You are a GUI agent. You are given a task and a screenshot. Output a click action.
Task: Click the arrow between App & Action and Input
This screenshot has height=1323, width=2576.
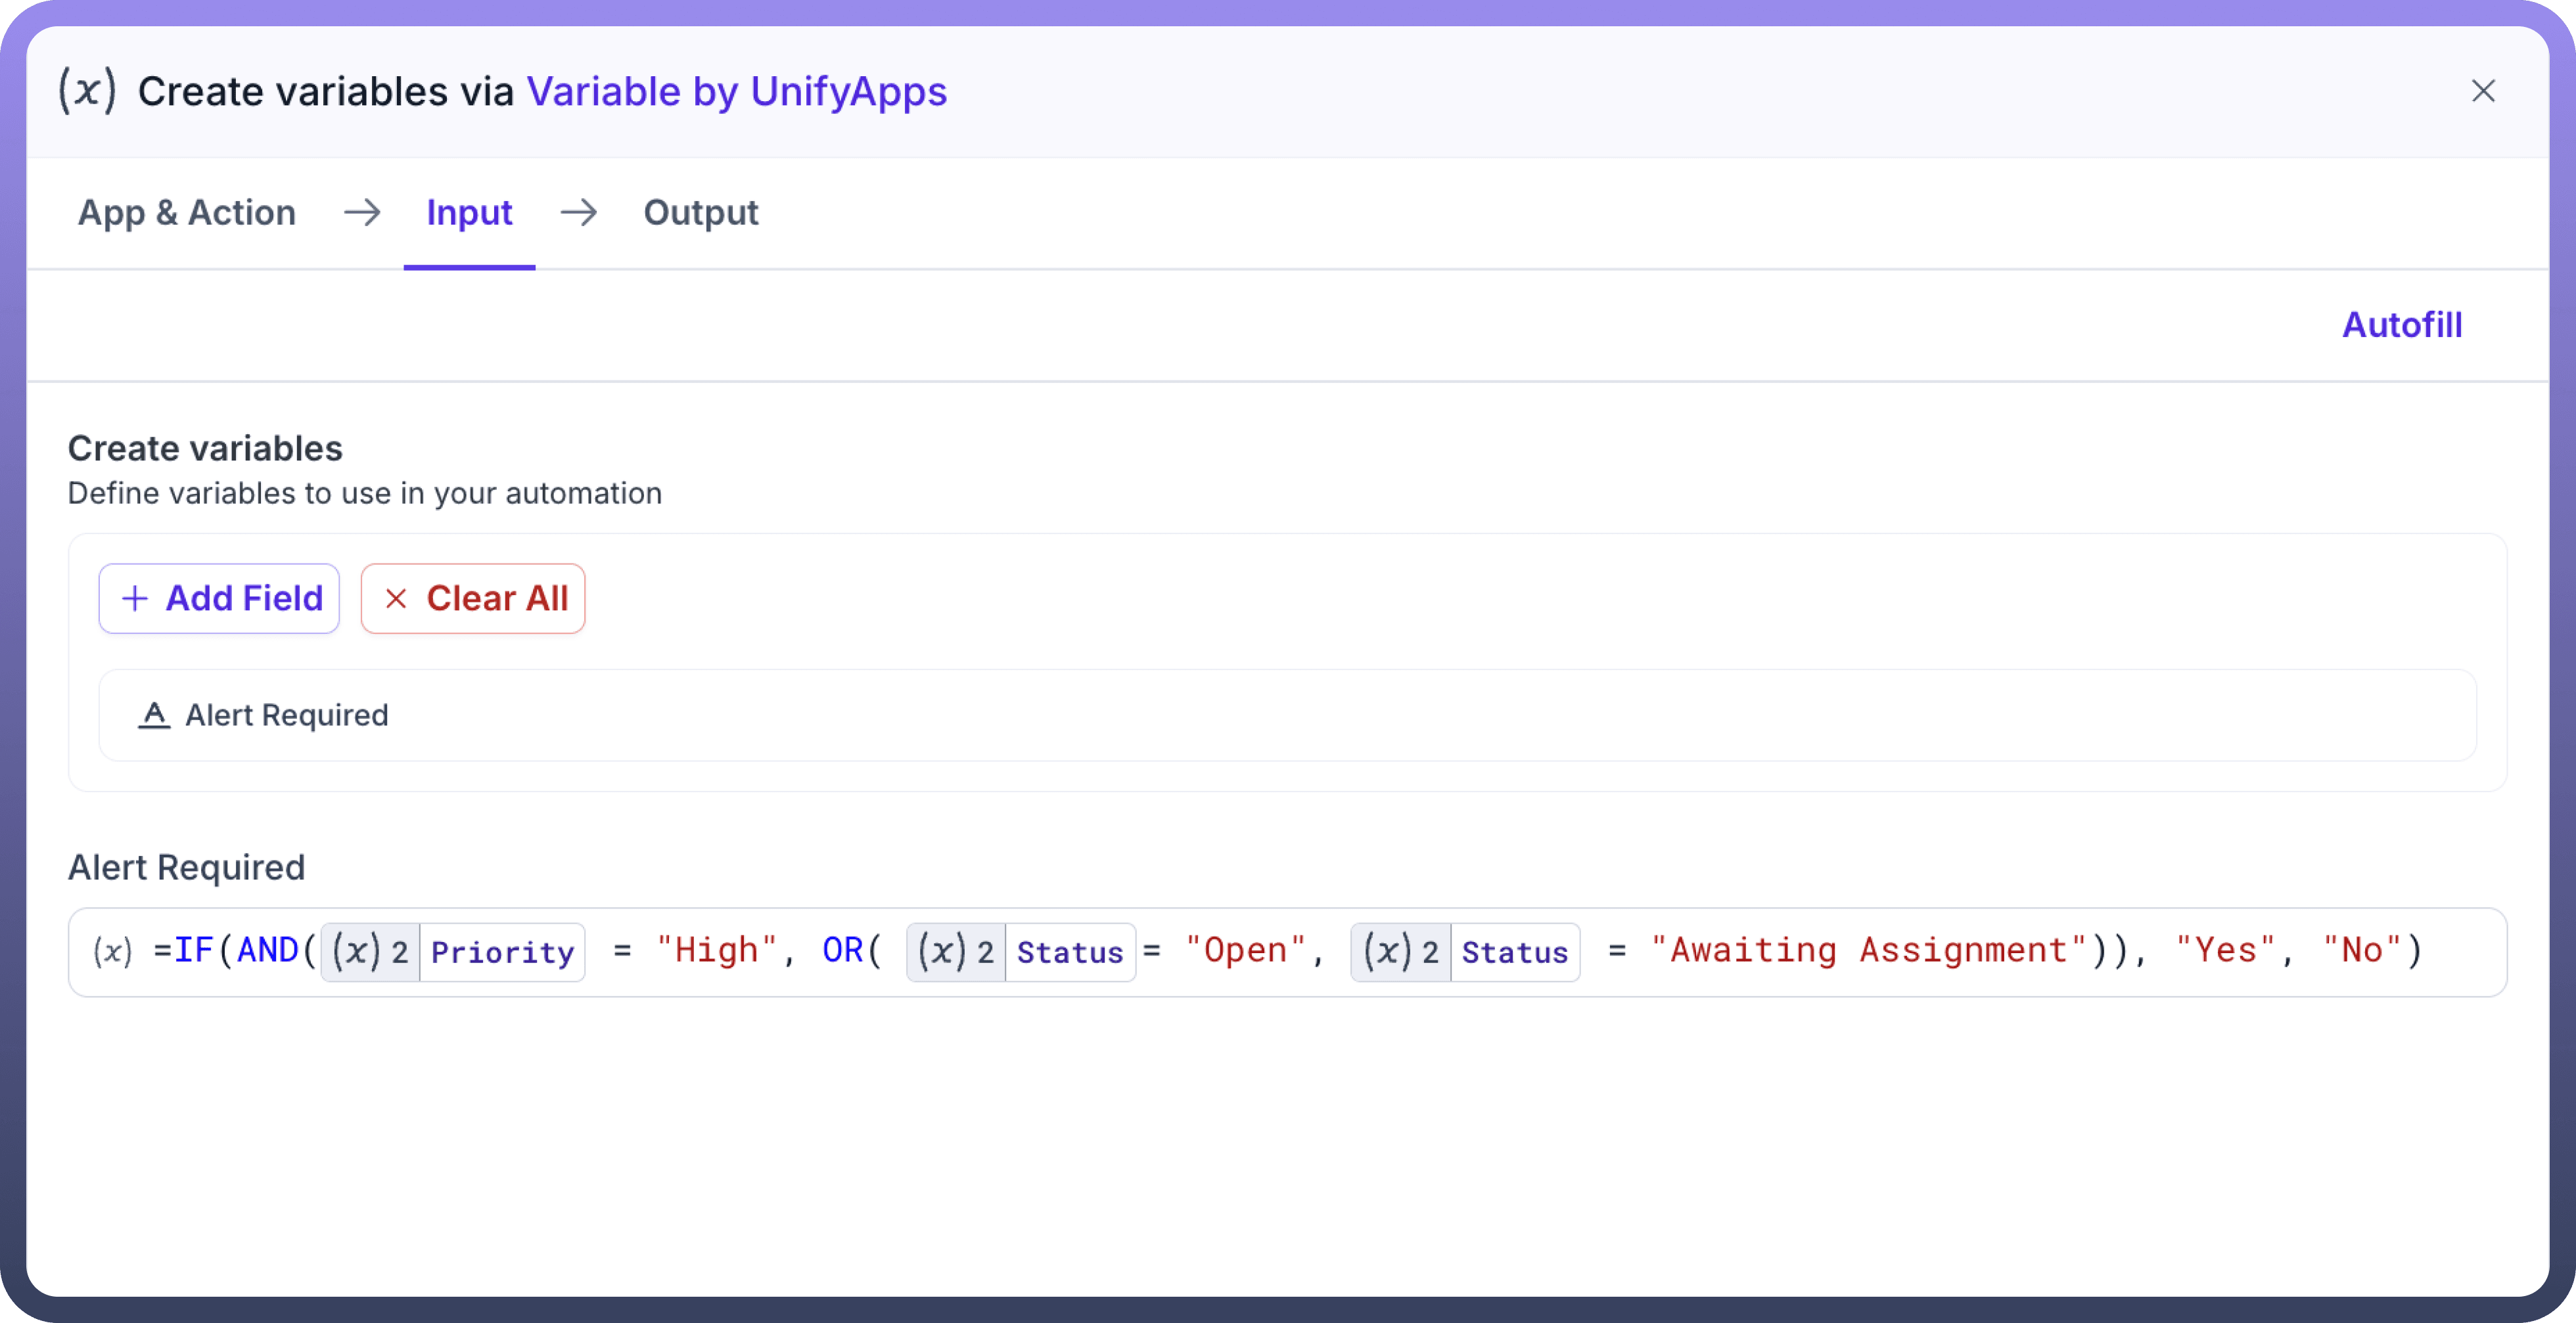[x=361, y=212]
